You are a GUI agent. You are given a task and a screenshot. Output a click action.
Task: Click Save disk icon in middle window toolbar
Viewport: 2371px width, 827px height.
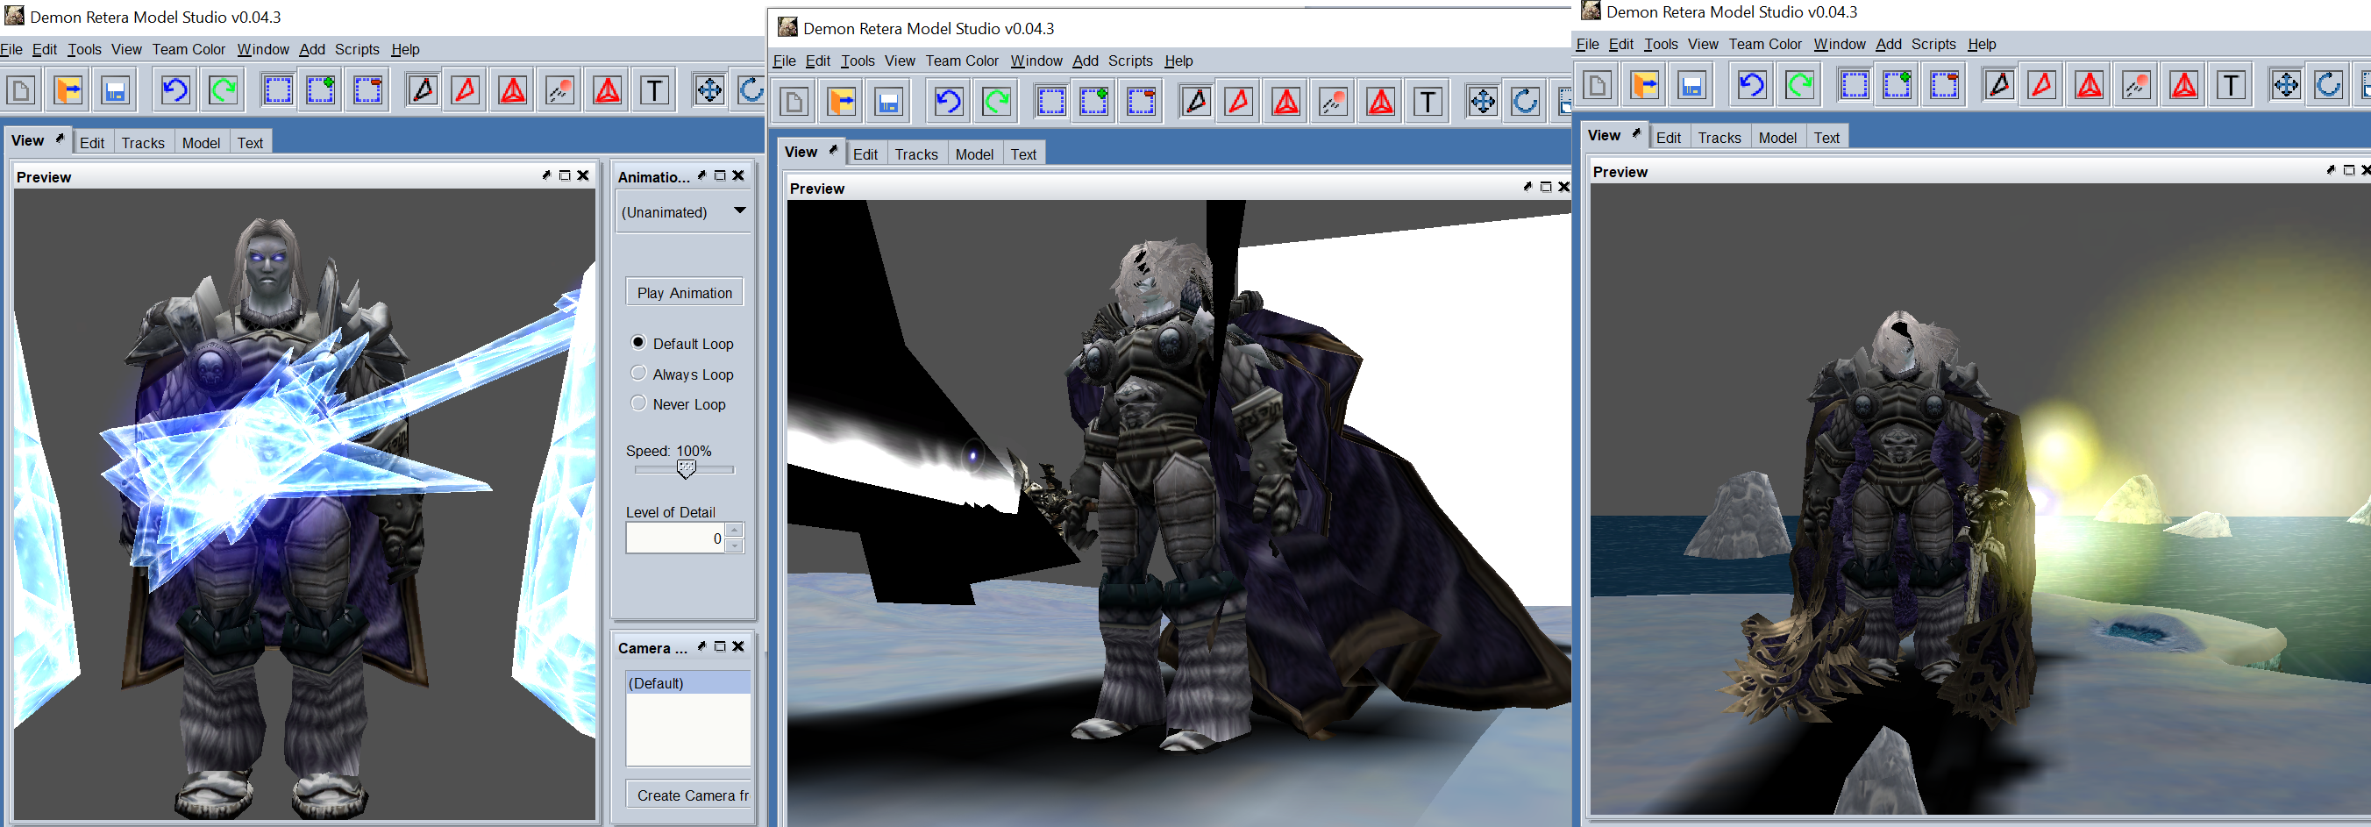coord(888,103)
